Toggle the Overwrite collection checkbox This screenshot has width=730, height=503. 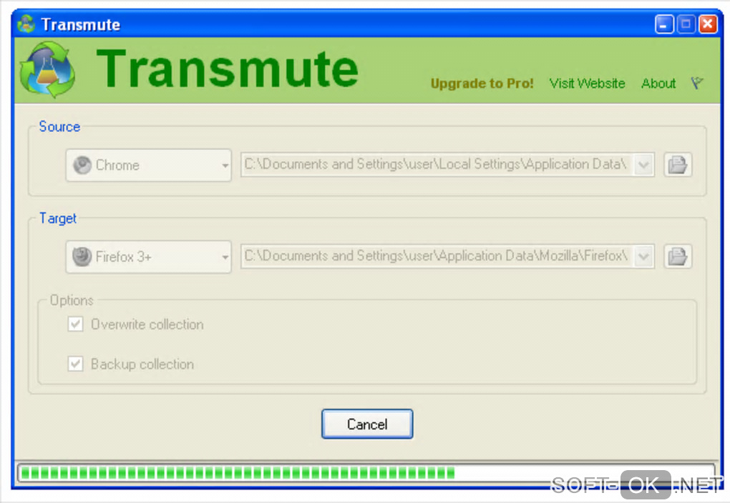(x=75, y=324)
